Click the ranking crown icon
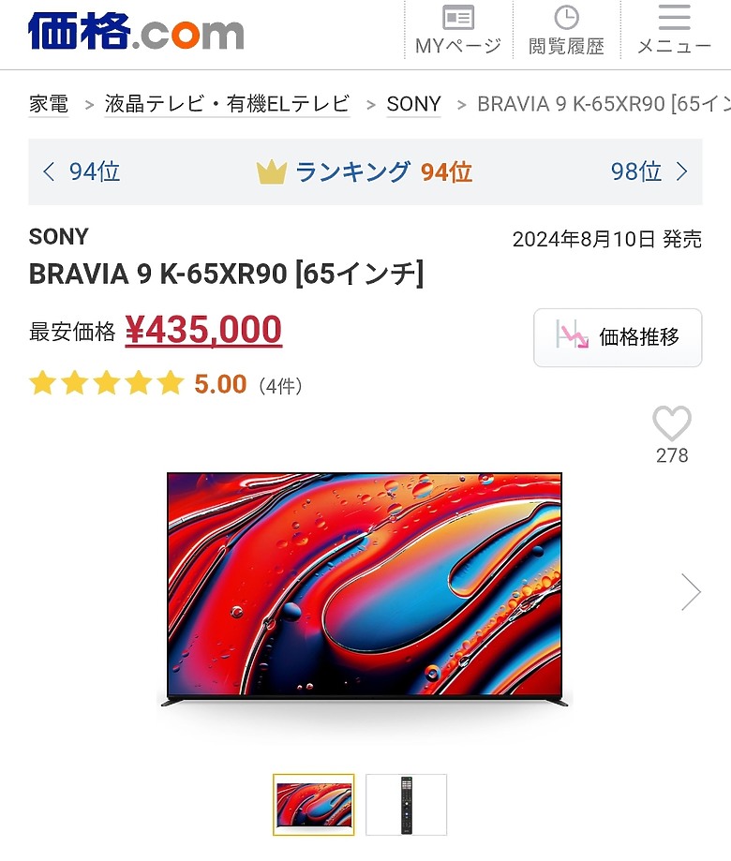The image size is (731, 861). 271,172
